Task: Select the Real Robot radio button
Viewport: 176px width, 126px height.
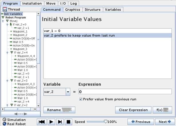Action: 4,124
